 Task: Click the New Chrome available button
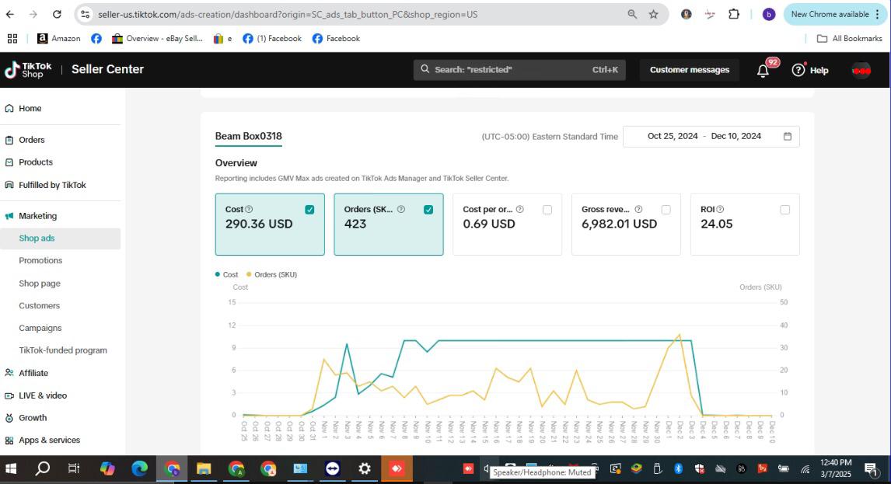(834, 14)
